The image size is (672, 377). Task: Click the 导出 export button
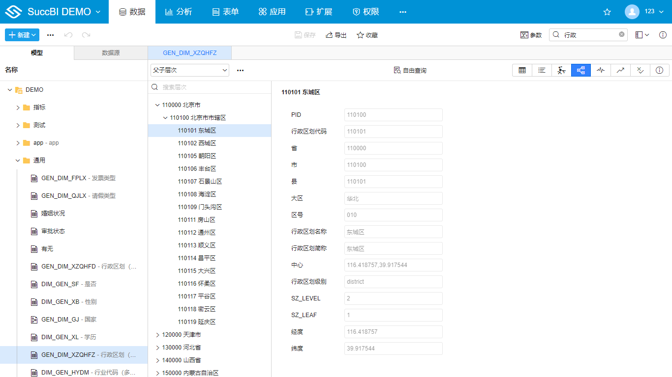(x=336, y=35)
